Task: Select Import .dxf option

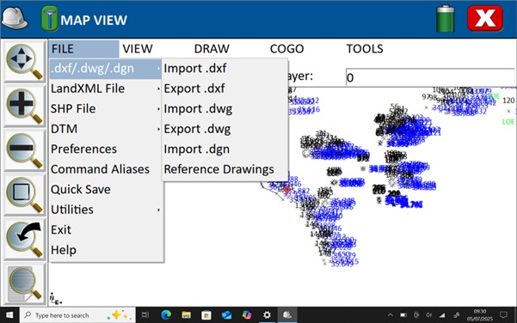Action: (225, 69)
